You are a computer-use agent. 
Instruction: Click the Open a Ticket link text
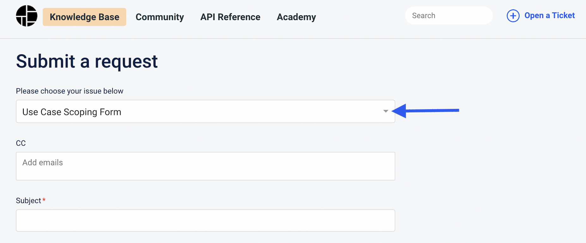[550, 15]
